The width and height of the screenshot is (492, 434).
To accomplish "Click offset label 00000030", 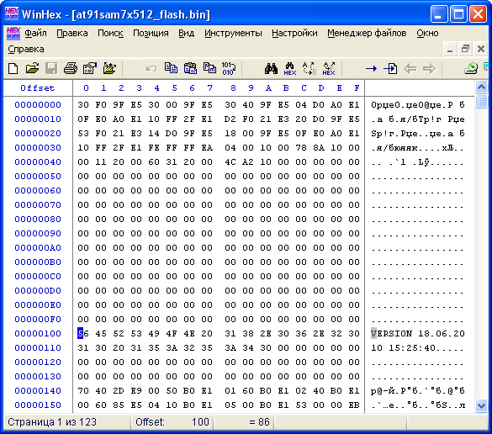I will click(38, 148).
